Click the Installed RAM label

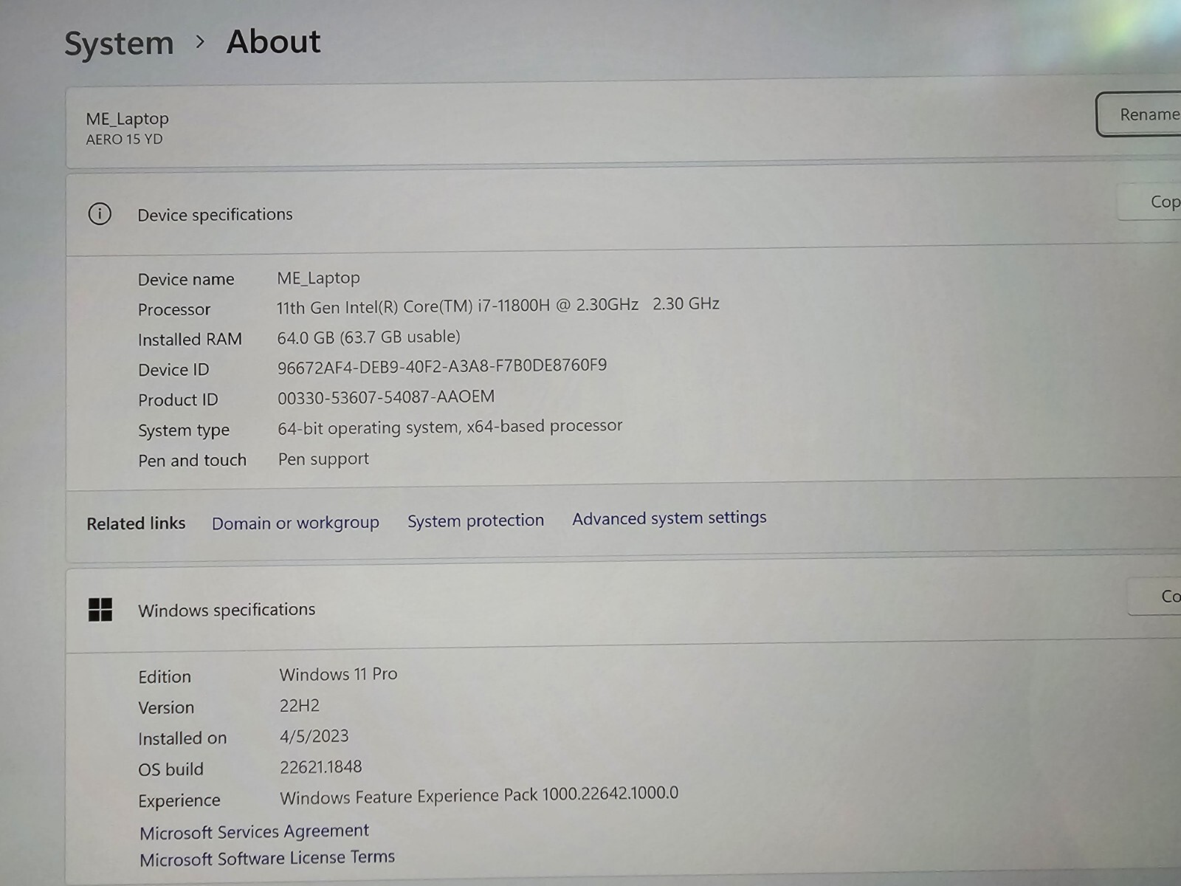(x=190, y=340)
